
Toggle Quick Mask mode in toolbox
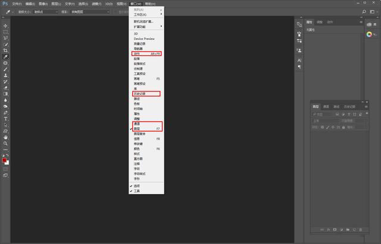point(5,169)
